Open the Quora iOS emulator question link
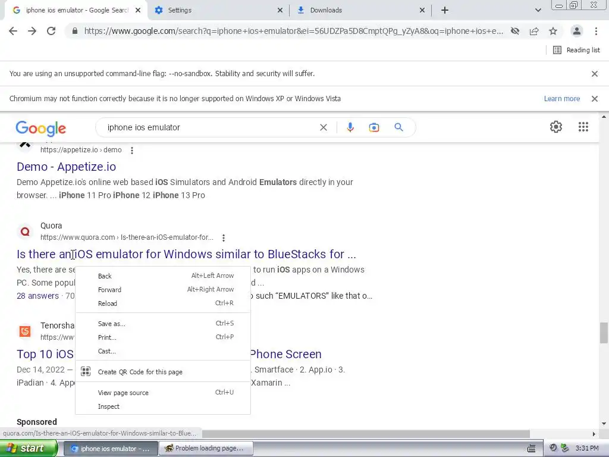The image size is (609, 457). (186, 254)
